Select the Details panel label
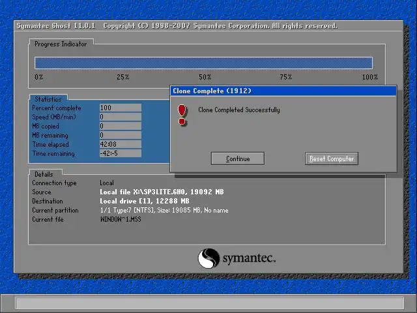This screenshot has height=313, width=417. 44,174
